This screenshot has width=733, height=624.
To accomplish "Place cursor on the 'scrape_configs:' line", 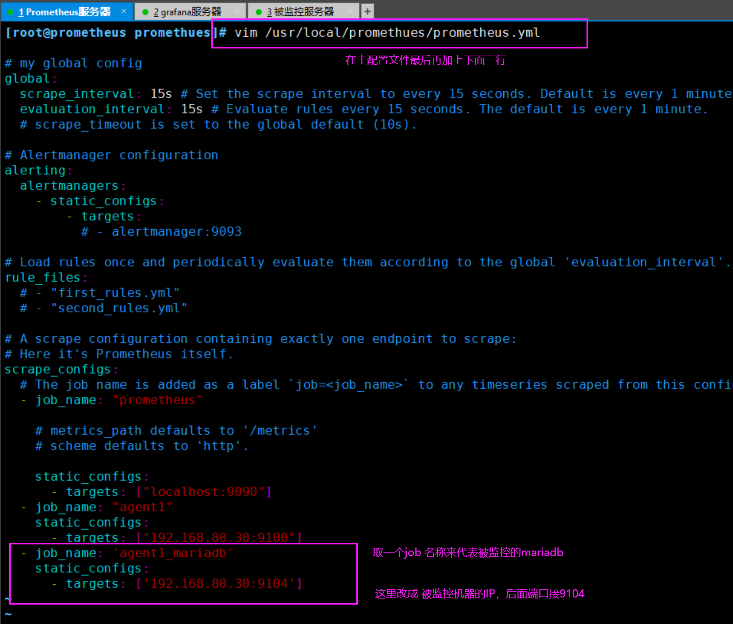I will click(61, 369).
